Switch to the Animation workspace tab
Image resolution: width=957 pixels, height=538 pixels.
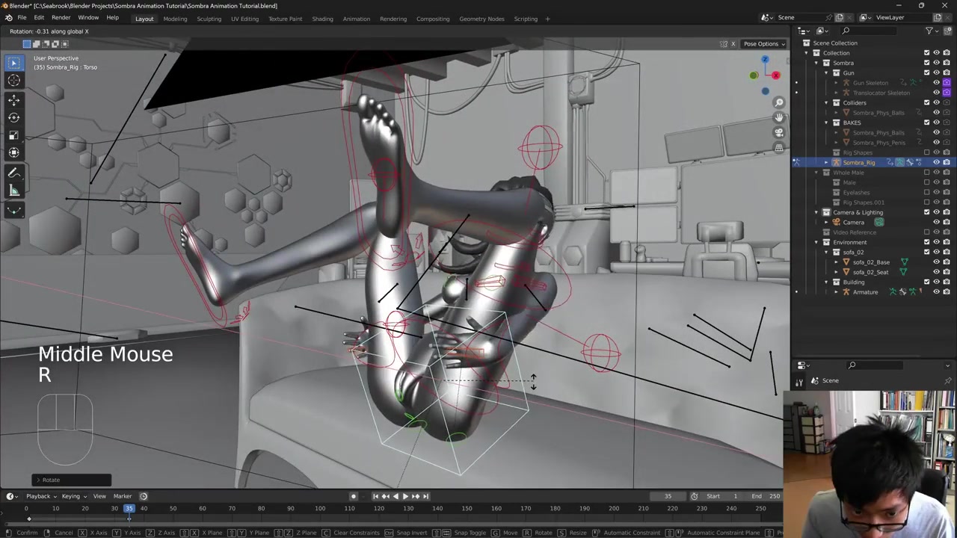click(x=356, y=19)
